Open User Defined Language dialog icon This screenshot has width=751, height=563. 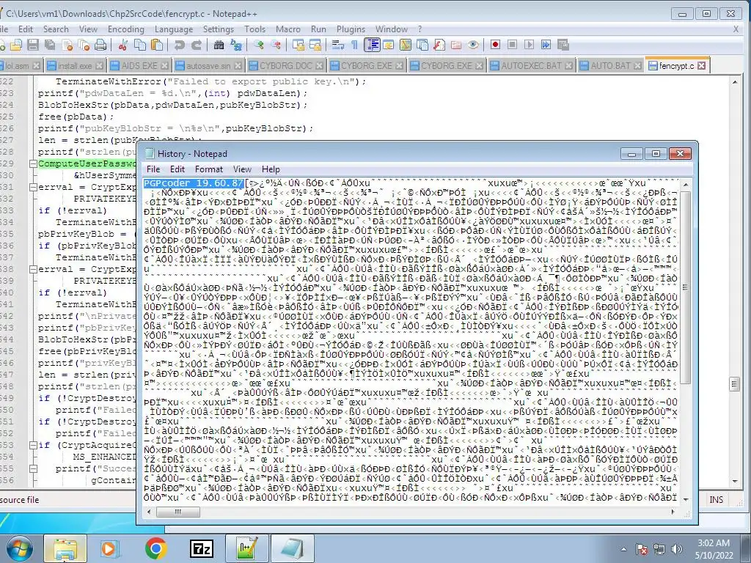[389, 45]
